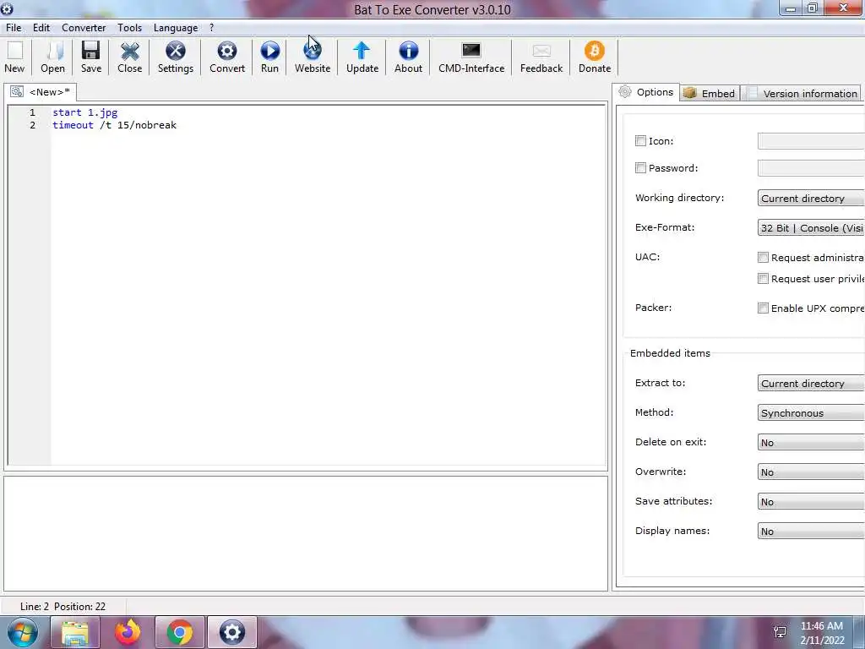
Task: Open the Save attributes dropdown
Action: (811, 502)
